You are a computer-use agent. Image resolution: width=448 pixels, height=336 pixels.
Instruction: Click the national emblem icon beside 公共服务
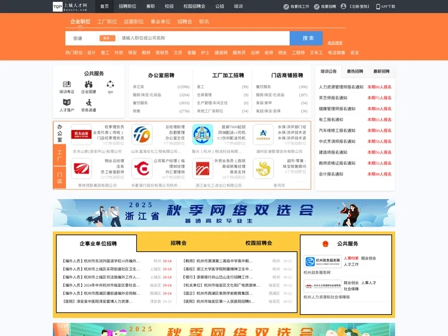tap(325, 244)
